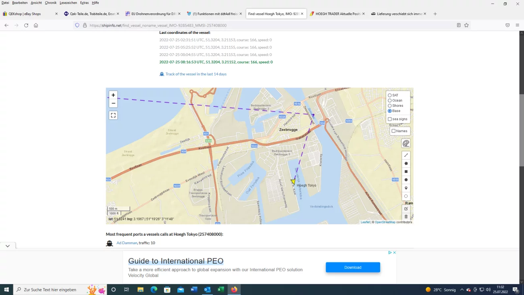
Task: Select the draw polygon tool
Action: pos(406,164)
